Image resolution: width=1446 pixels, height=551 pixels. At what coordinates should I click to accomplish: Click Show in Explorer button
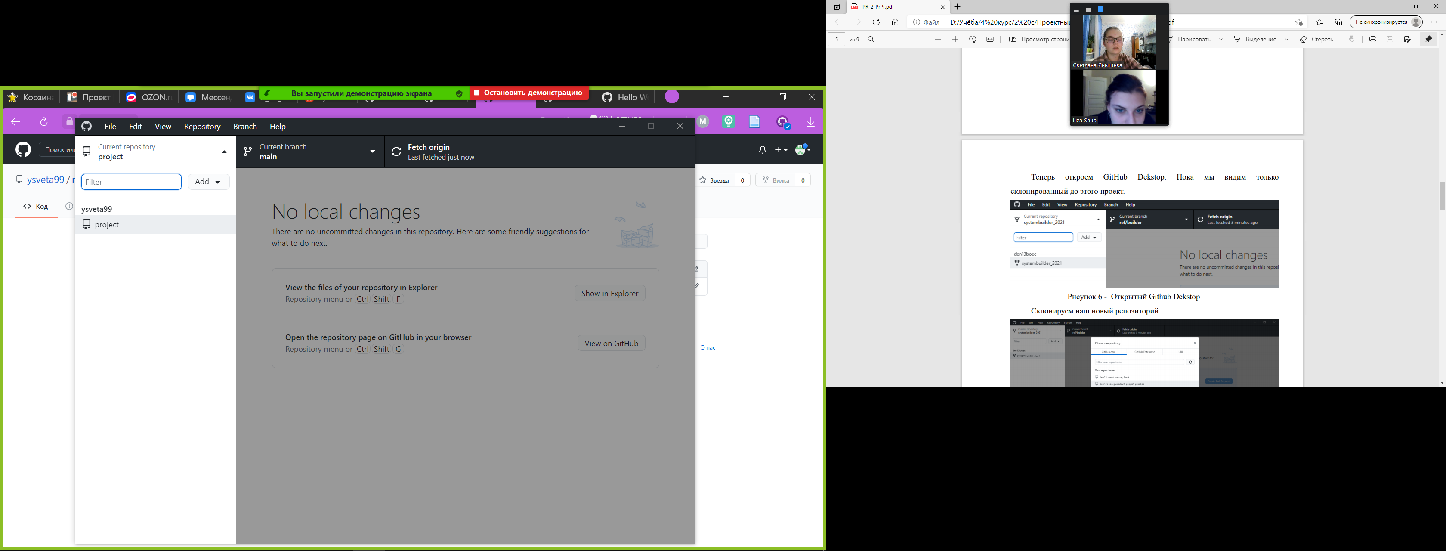click(x=610, y=293)
